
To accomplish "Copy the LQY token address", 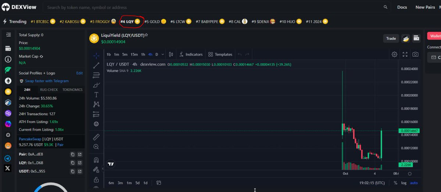I will [72, 163].
